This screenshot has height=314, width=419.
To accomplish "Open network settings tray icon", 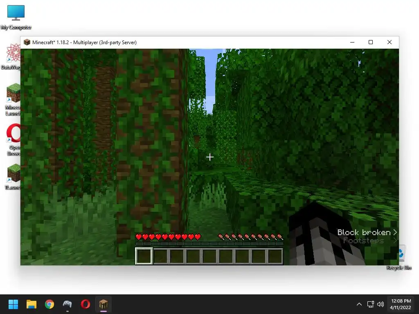I will 370,304.
